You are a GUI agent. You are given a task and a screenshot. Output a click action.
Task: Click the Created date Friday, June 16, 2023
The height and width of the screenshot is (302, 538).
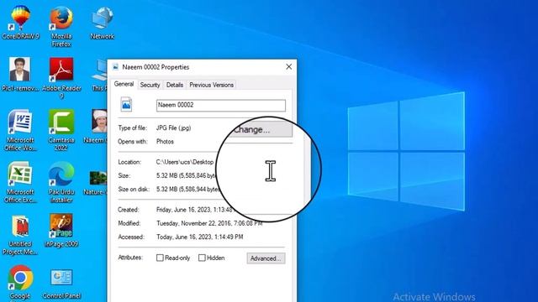click(x=194, y=210)
